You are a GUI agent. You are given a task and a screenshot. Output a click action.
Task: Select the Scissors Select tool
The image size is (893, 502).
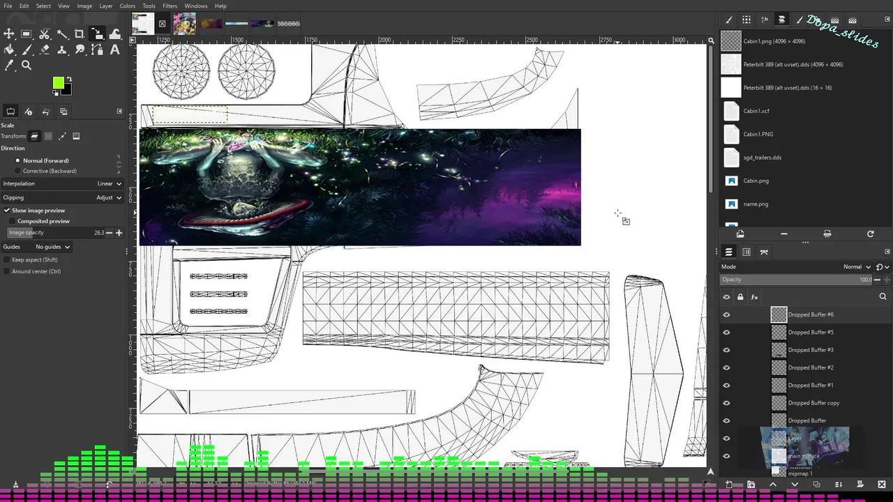45,33
